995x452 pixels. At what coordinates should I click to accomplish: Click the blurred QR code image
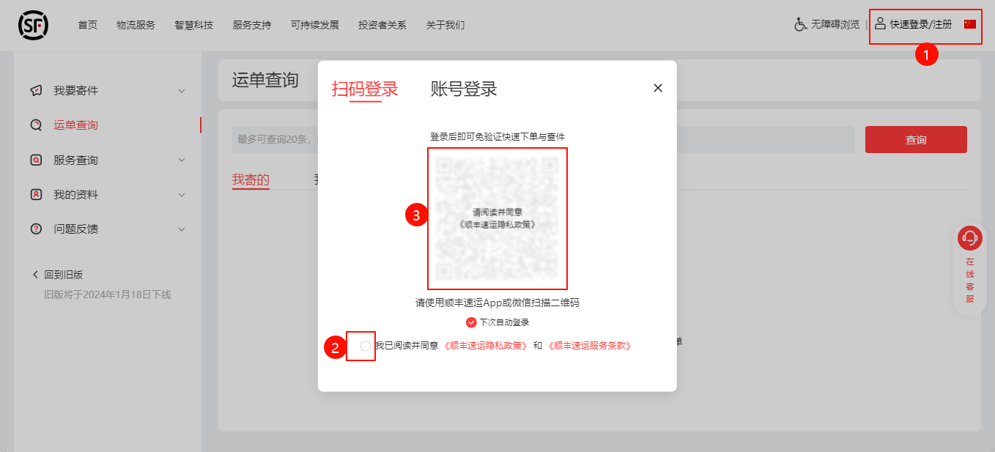coord(497,219)
